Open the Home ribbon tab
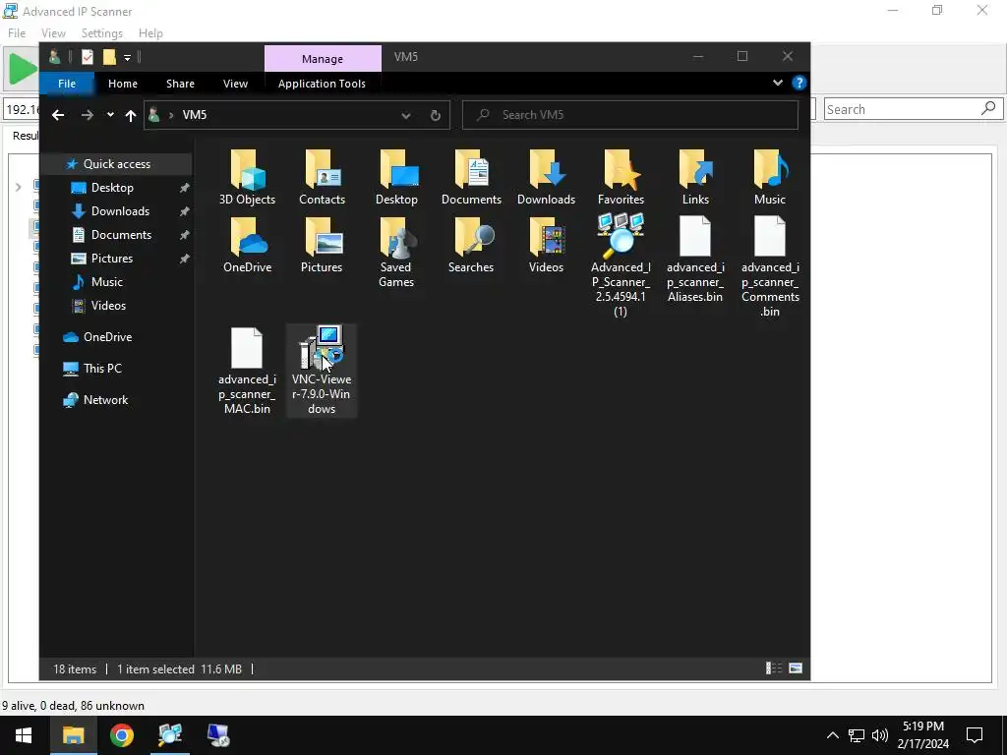The image size is (1007, 755). [x=123, y=84]
